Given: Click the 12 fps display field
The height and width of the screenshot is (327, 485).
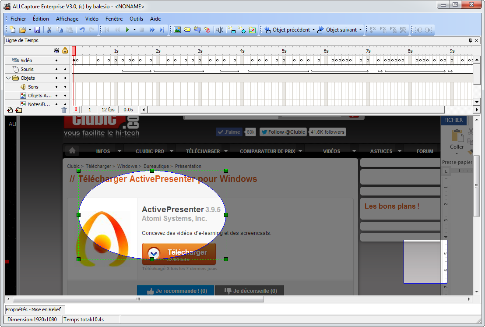Looking at the screenshot, I should point(108,110).
